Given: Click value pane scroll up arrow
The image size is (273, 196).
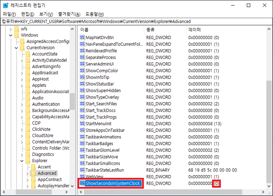Looking at the screenshot, I should tap(269, 29).
